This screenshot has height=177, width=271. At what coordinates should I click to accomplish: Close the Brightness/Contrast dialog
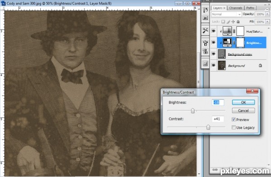coord(252,91)
